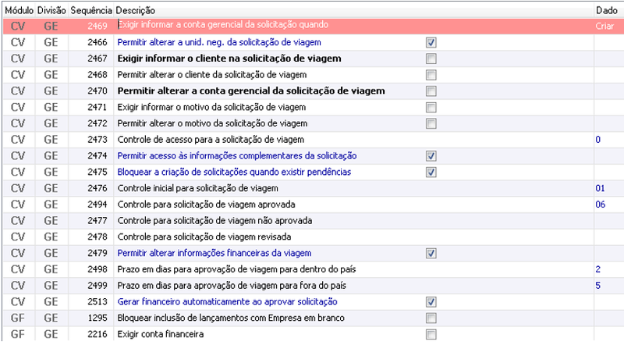This screenshot has height=345, width=624.
Task: Click the Sequência column header
Action: click(x=91, y=10)
